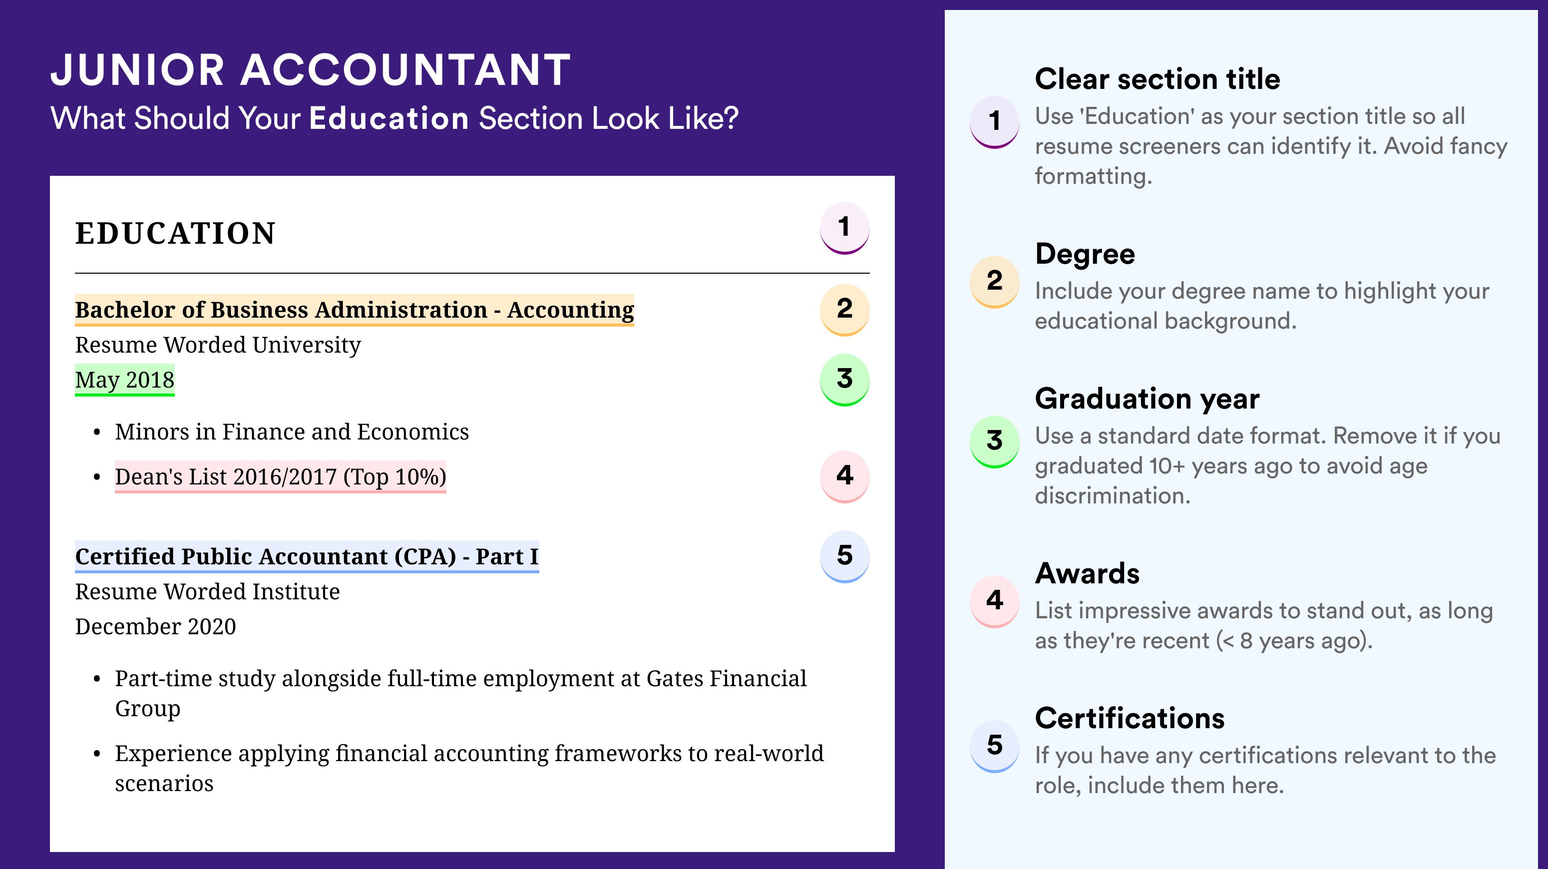Screen dimensions: 1548x869
Task: Click the green number 3 badge beside May 2018
Action: pyautogui.click(x=844, y=379)
